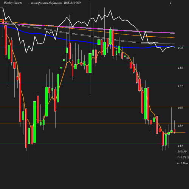
Task: Select the 183 price axis label
Action: tap(180, 68)
